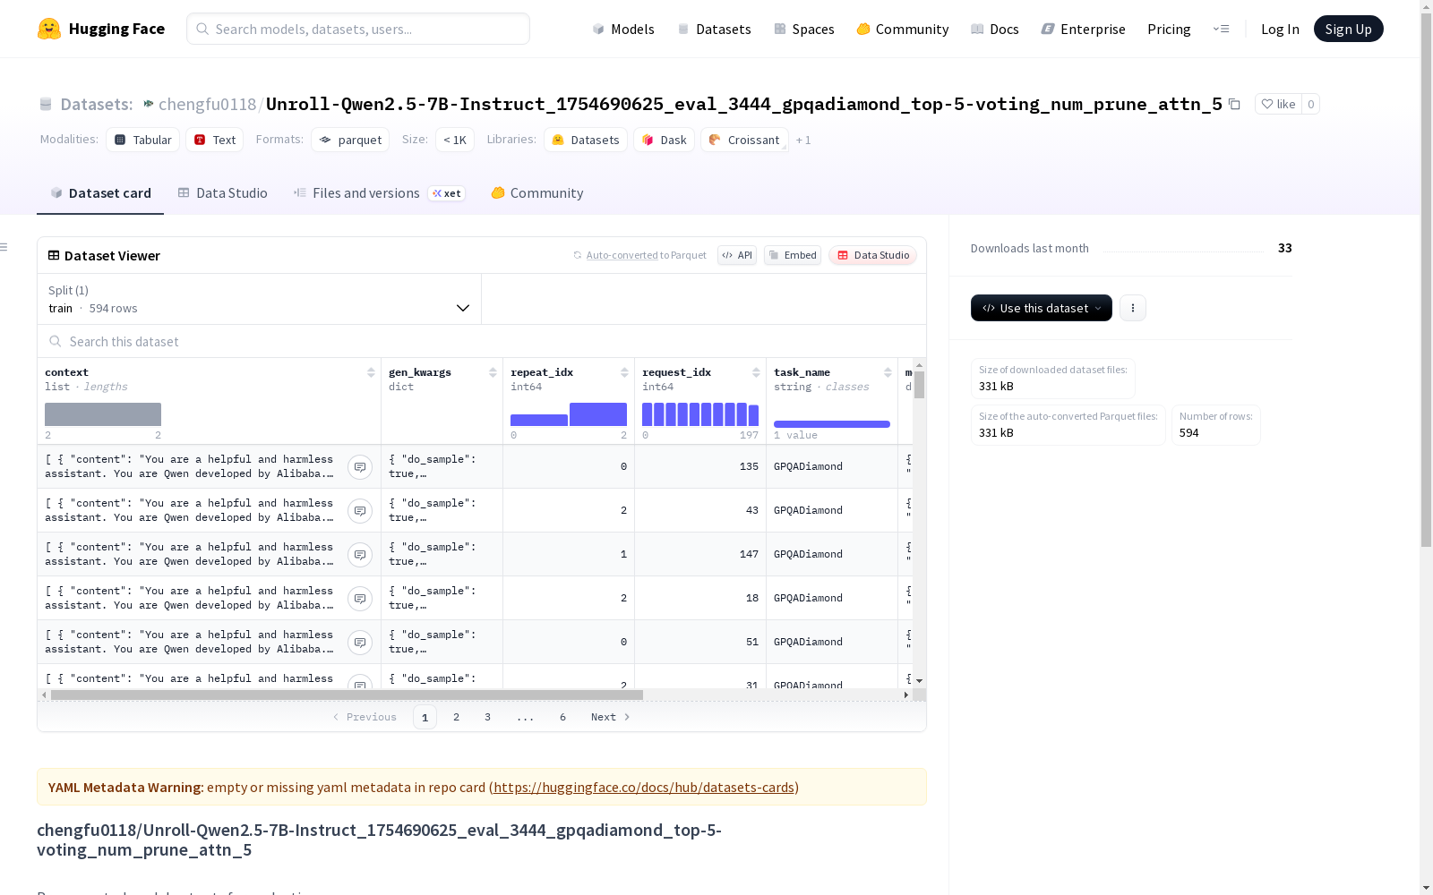The width and height of the screenshot is (1433, 895).
Task: Open Docs in the top navigation
Action: coord(995,29)
